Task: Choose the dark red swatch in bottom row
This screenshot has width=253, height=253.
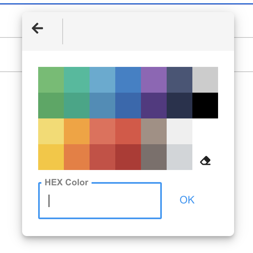Action: 128,157
